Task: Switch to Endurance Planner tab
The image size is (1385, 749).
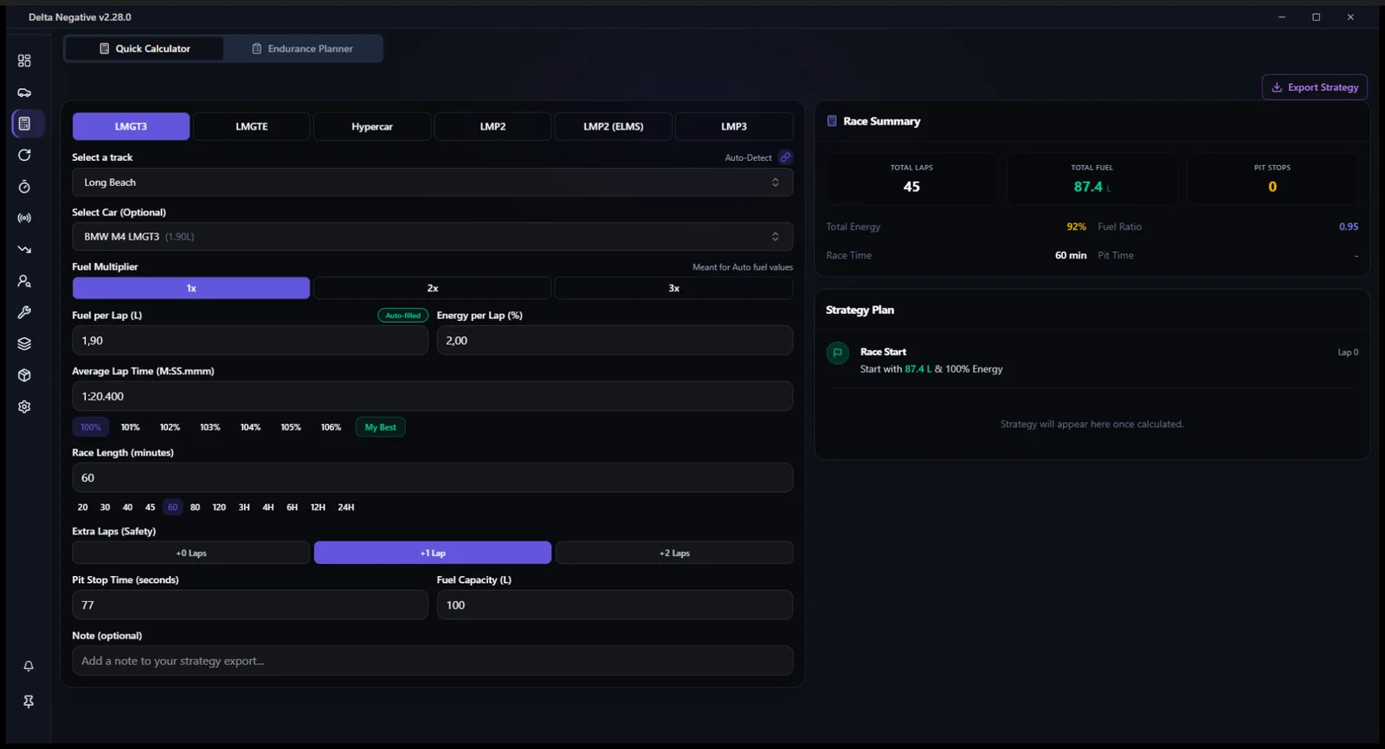Action: tap(302, 48)
